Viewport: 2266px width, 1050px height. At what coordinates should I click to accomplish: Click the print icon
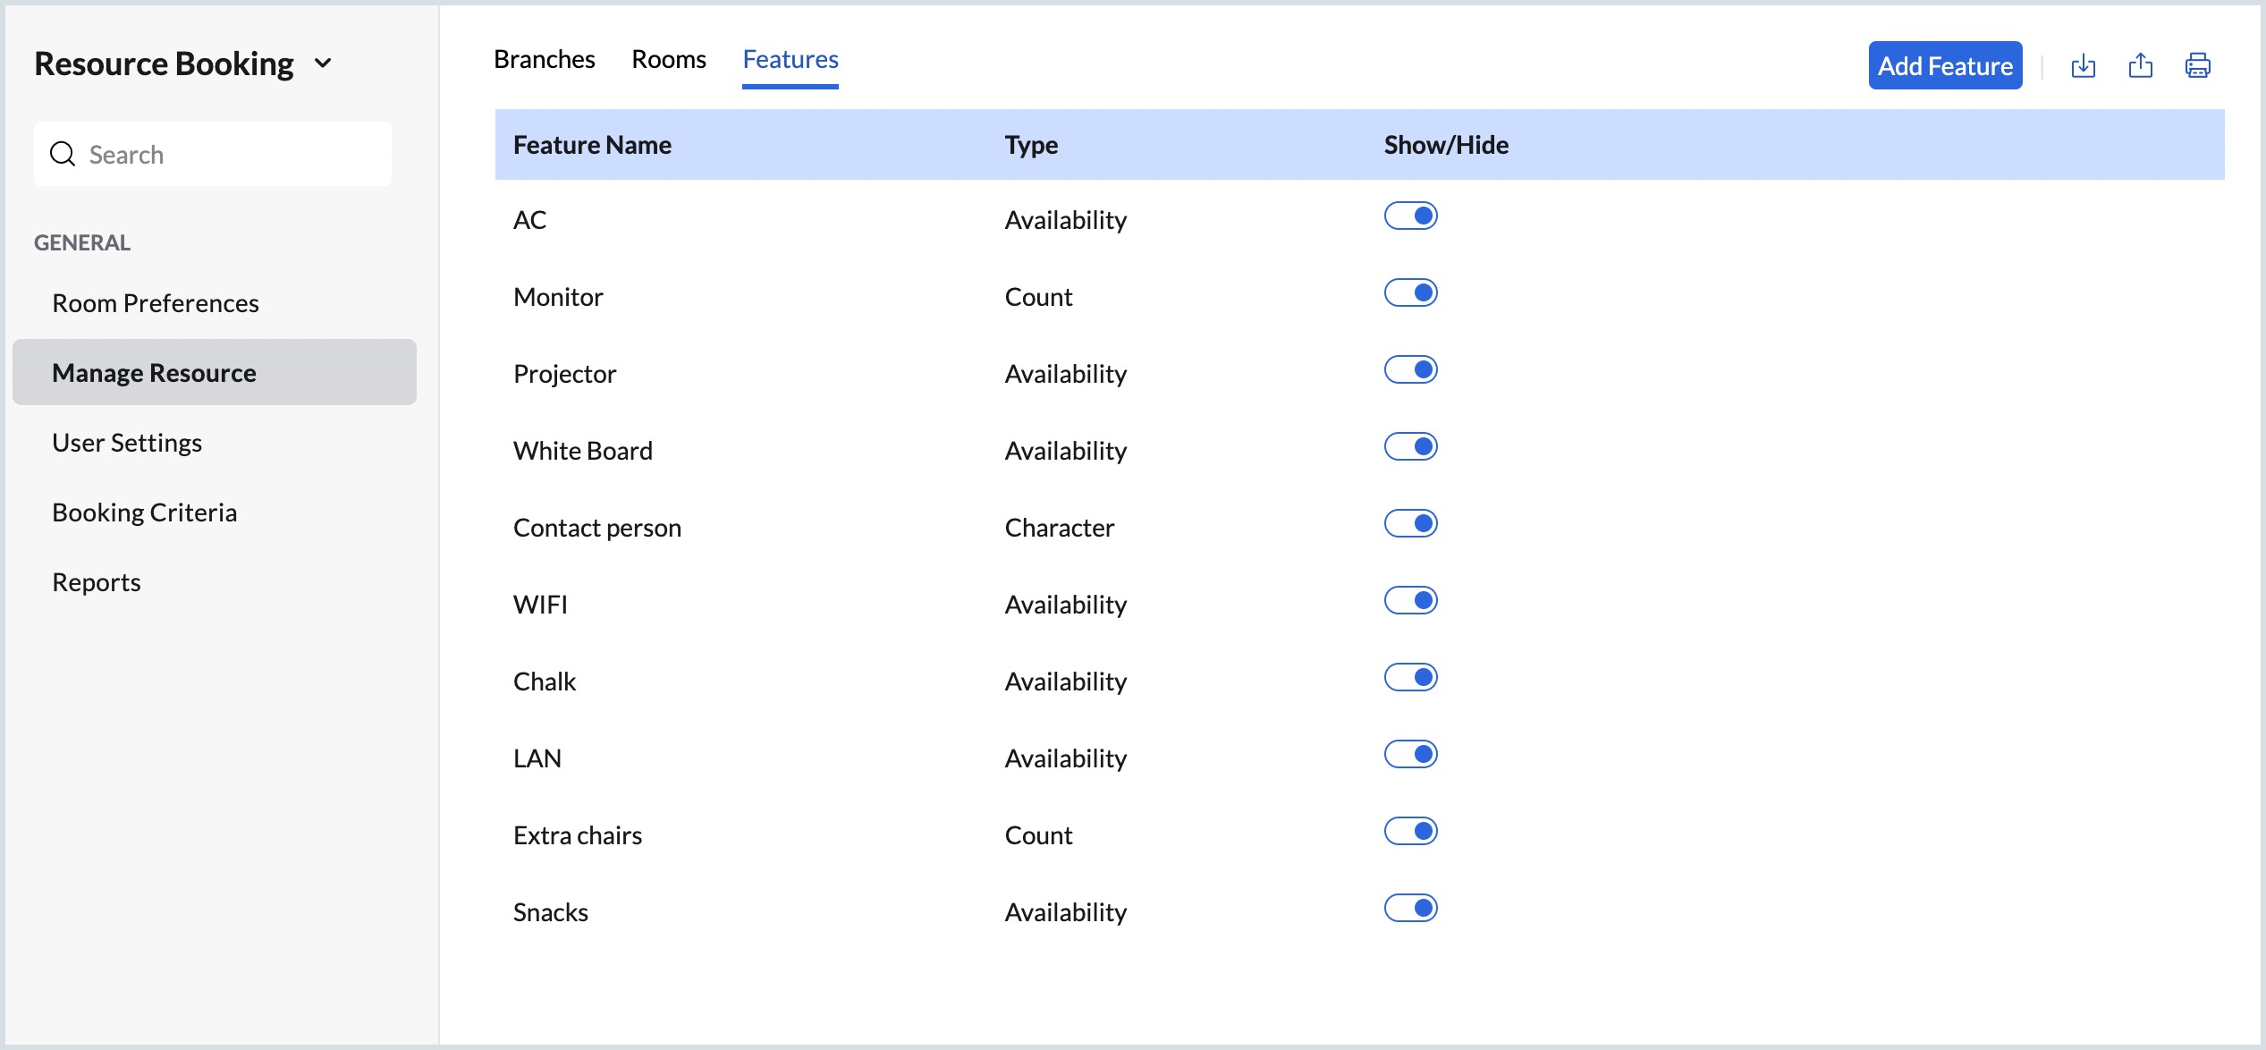tap(2197, 65)
